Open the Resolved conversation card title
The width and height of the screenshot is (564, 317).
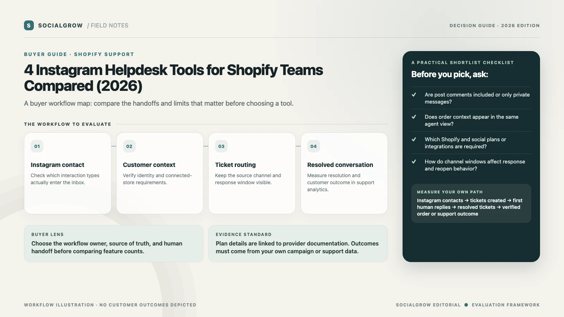pyautogui.click(x=340, y=165)
